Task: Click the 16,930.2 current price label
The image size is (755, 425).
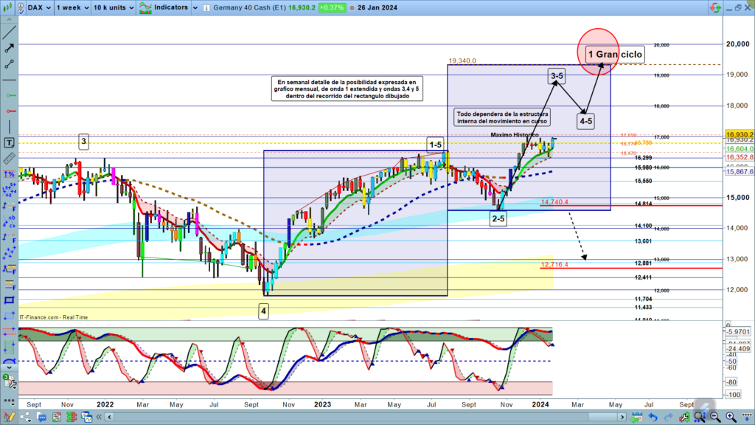Action: (738, 135)
